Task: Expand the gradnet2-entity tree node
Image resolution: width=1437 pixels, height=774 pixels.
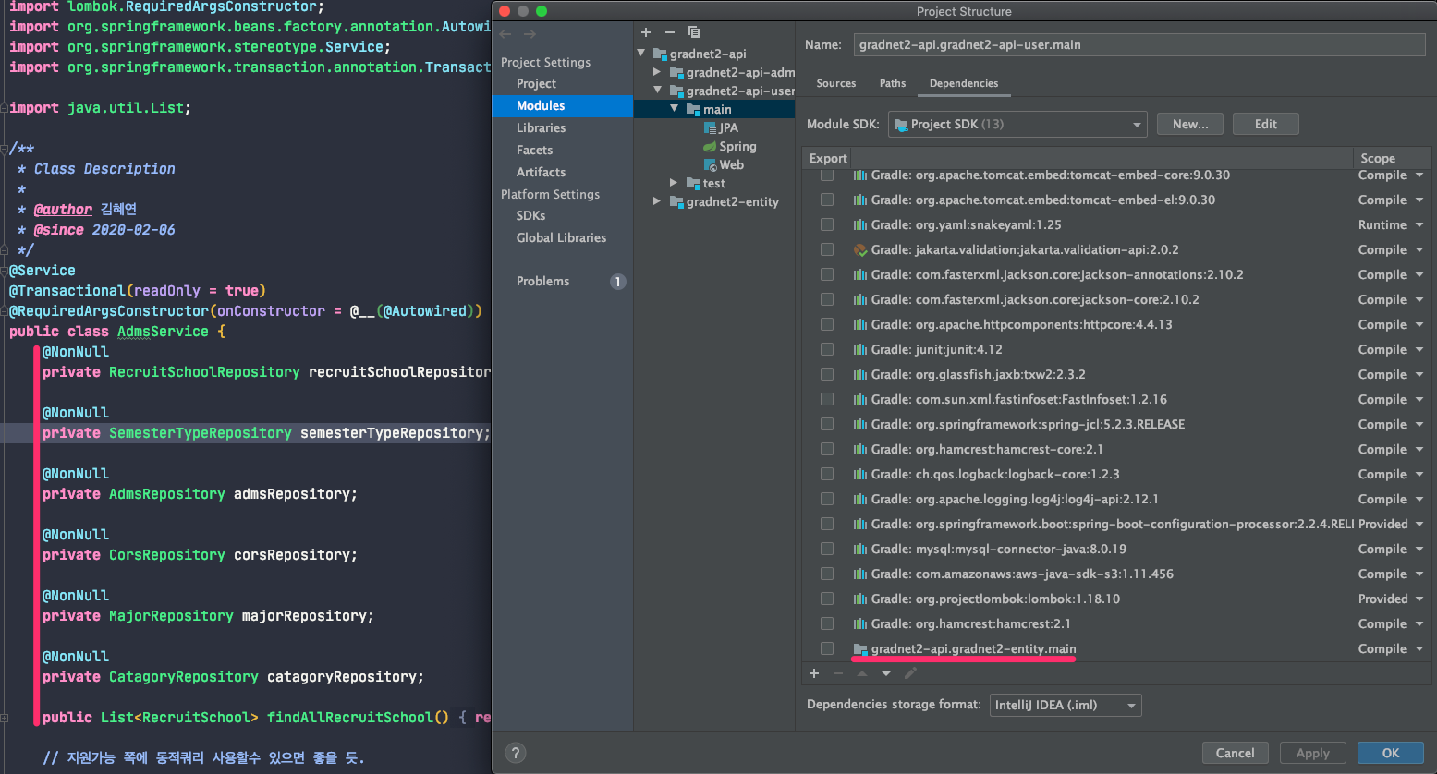Action: click(x=657, y=201)
